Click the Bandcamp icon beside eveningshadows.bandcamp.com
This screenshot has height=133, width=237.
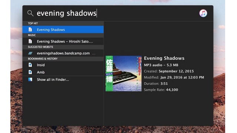(30, 53)
